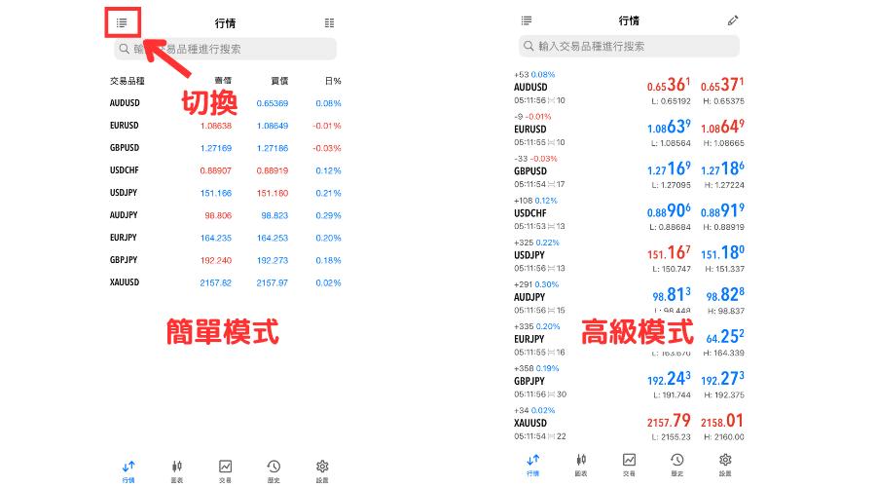The width and height of the screenshot is (876, 487).
Task: Click the red-boxed view mode switch icon
Action: [122, 22]
